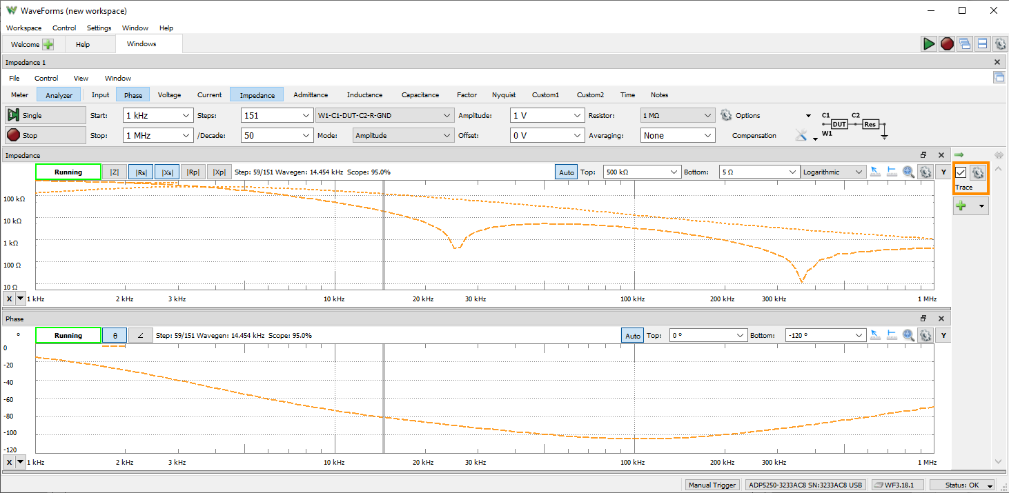Open the Logarithmic scale dropdown
Image resolution: width=1009 pixels, height=493 pixels.
point(833,172)
